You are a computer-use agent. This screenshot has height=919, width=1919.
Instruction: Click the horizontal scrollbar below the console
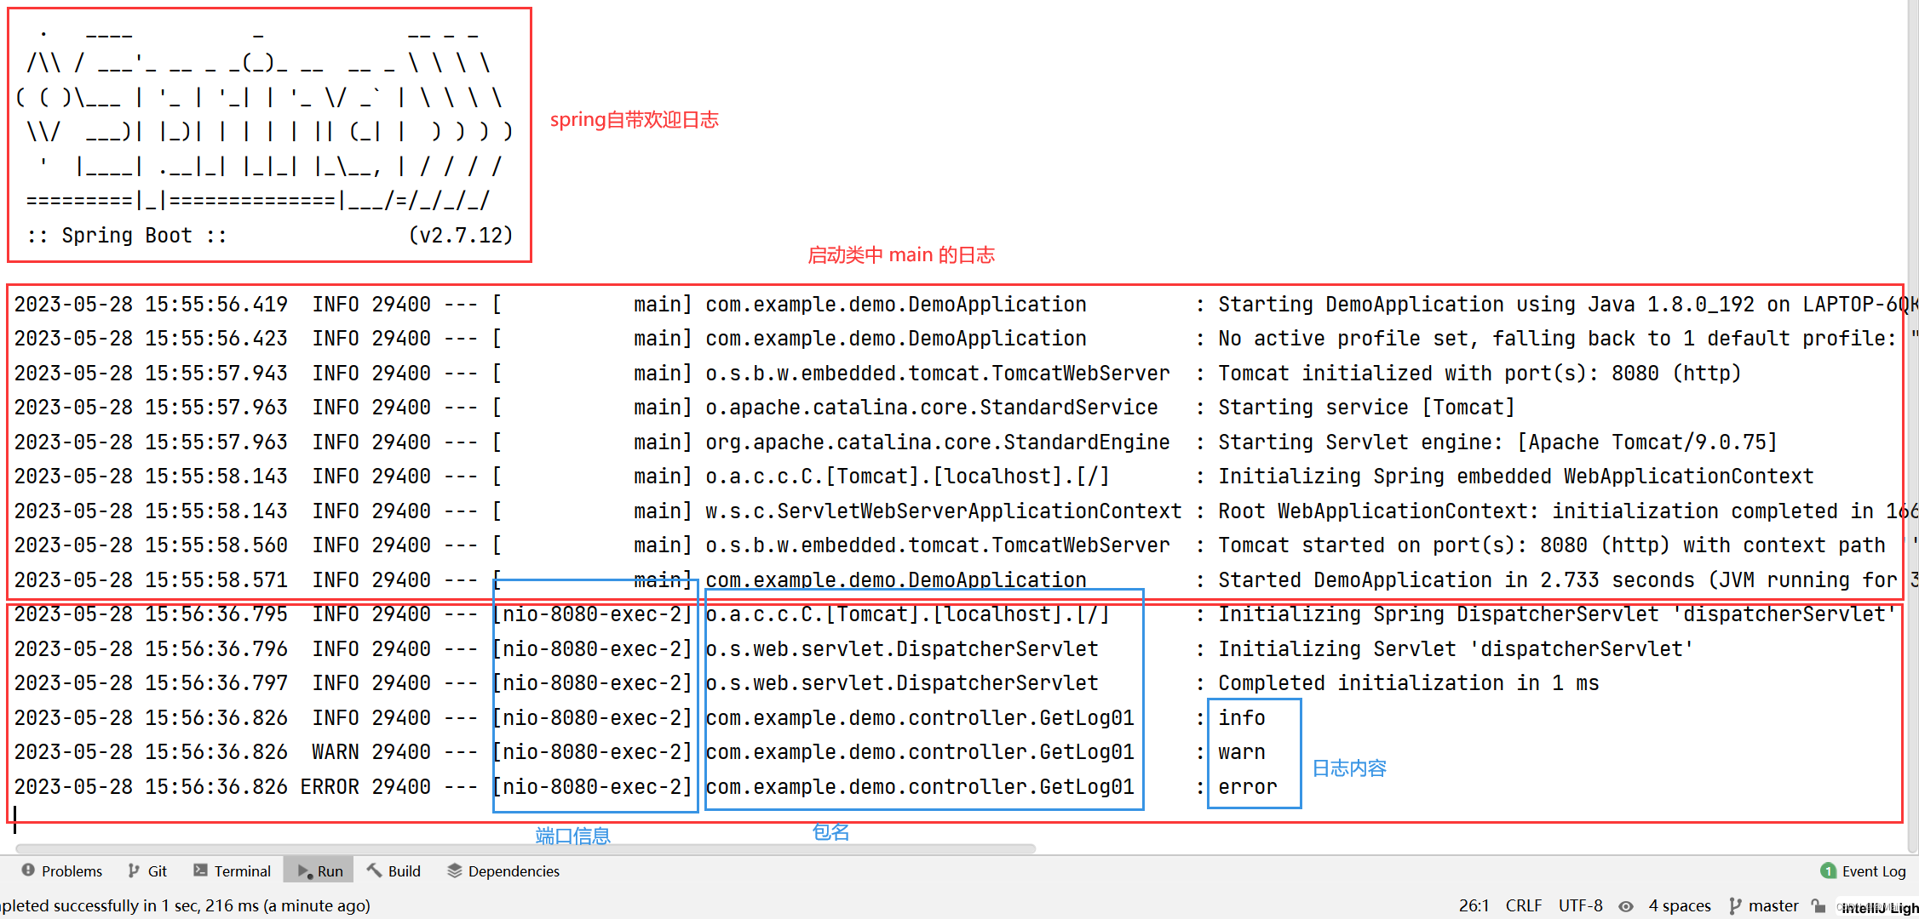coord(518,848)
